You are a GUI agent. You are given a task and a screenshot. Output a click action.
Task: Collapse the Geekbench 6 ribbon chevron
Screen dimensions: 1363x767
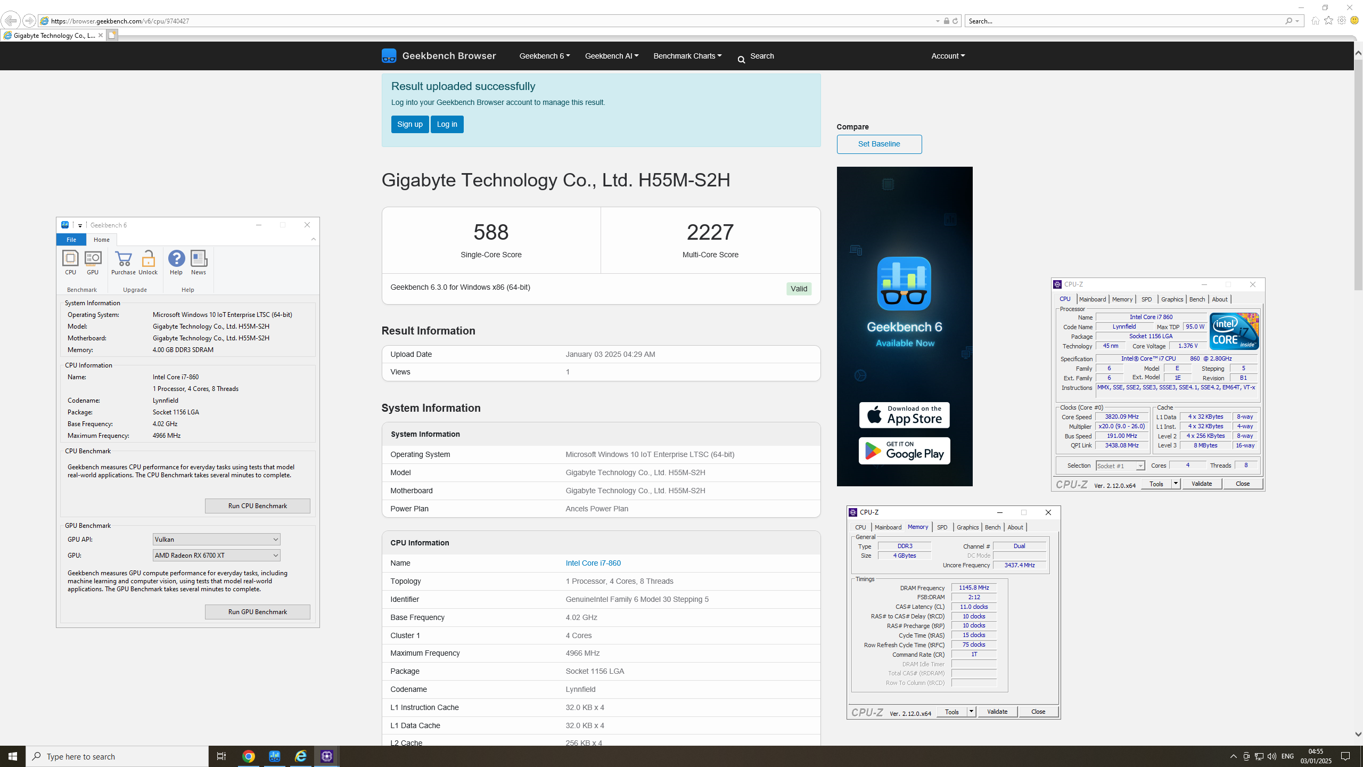(314, 240)
